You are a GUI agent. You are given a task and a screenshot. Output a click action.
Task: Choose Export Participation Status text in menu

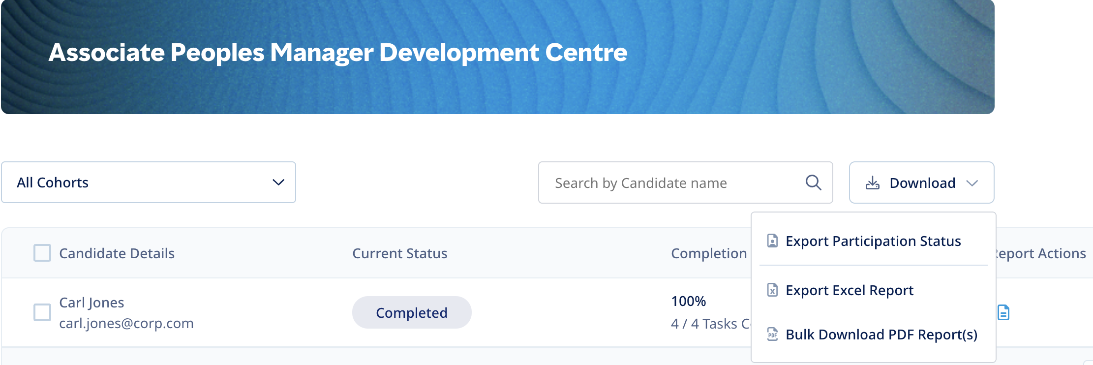(x=873, y=241)
